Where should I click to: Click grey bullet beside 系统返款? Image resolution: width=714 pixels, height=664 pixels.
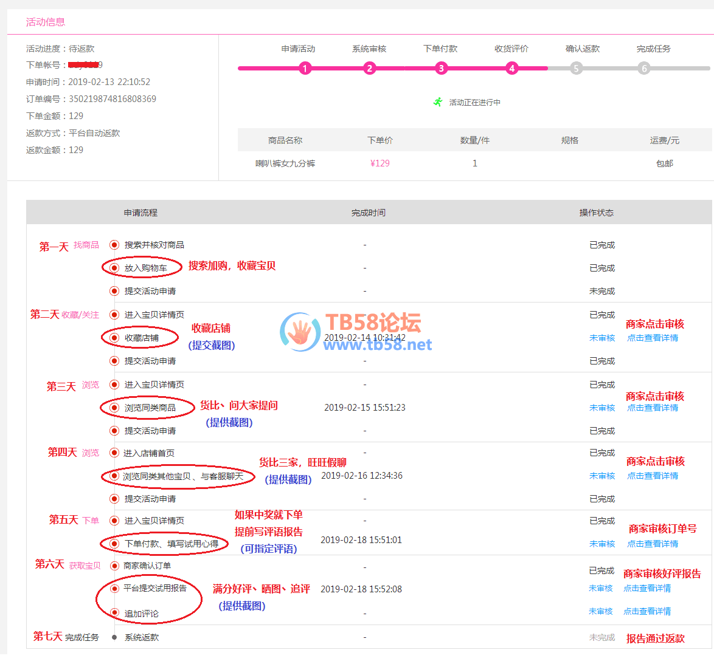(114, 637)
